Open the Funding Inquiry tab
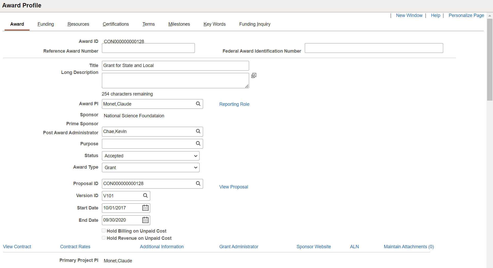 [x=255, y=24]
